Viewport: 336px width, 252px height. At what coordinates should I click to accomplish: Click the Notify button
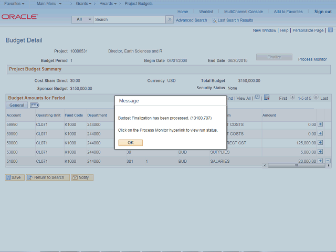pos(82,177)
